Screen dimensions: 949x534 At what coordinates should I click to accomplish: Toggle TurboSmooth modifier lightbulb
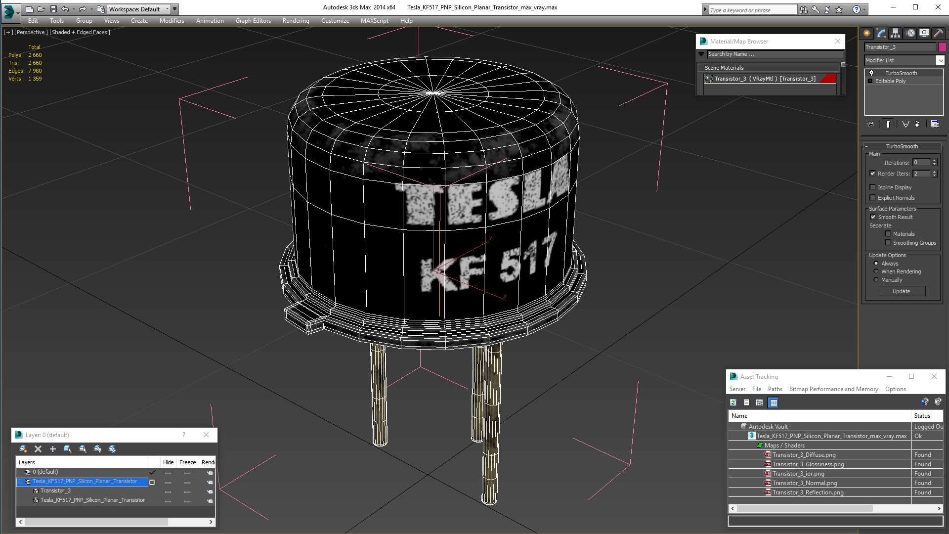(871, 73)
